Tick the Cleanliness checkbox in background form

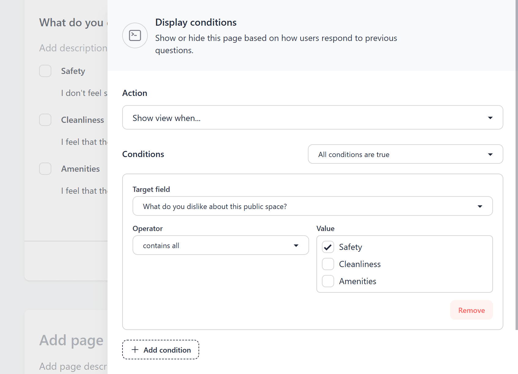[45, 120]
